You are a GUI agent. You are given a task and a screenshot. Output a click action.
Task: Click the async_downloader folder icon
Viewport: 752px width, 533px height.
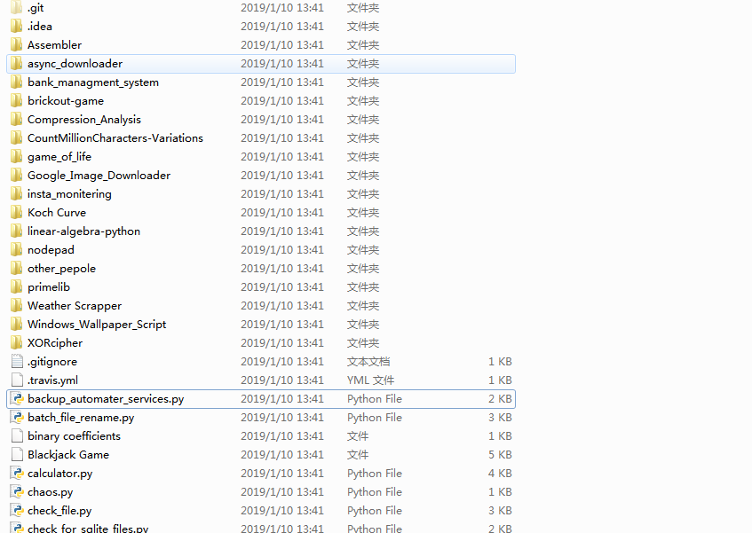(x=16, y=64)
